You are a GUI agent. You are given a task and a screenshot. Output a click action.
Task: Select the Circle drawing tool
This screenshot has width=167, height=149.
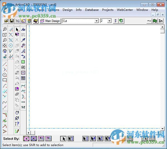(x=4, y=75)
